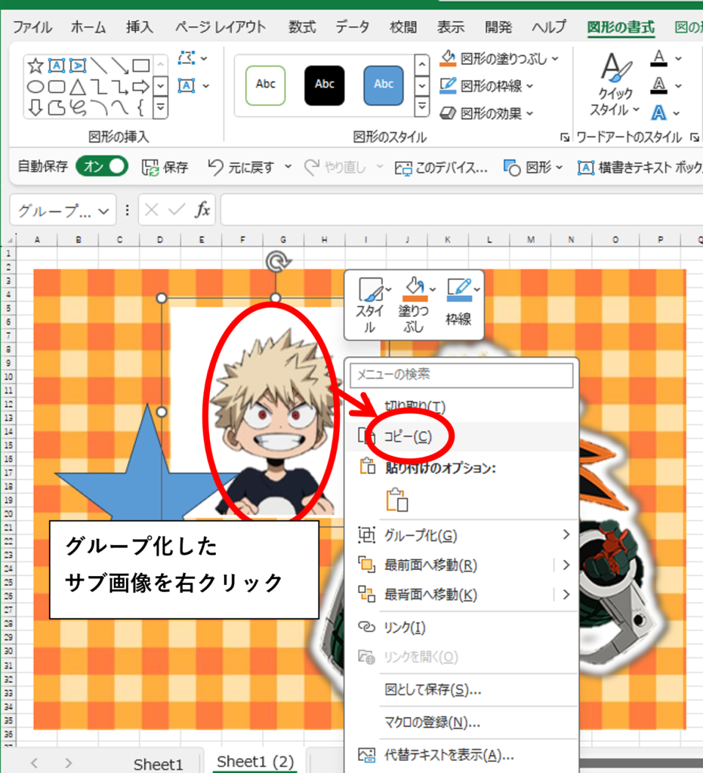703x773 pixels.
Task: Choose 代替テキストを表示(A) menu item
Action: [461, 755]
